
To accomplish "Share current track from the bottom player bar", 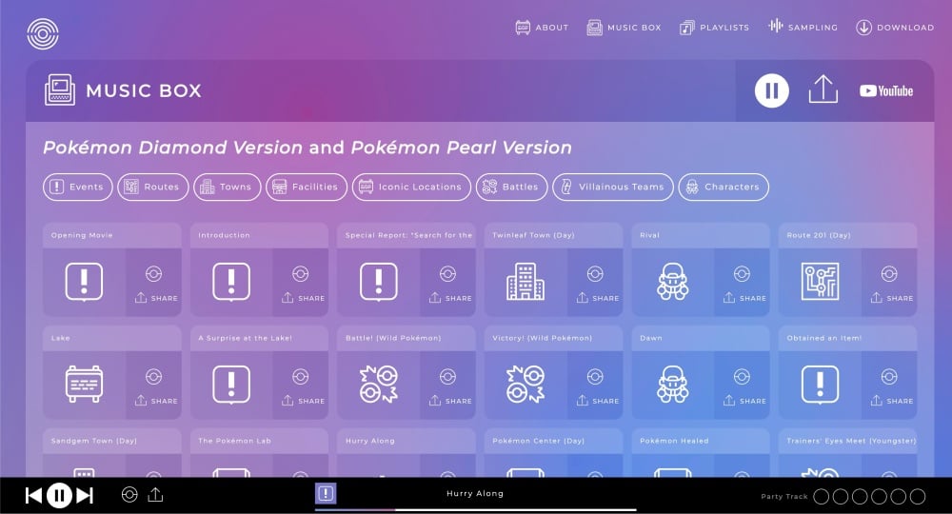I will click(x=156, y=495).
